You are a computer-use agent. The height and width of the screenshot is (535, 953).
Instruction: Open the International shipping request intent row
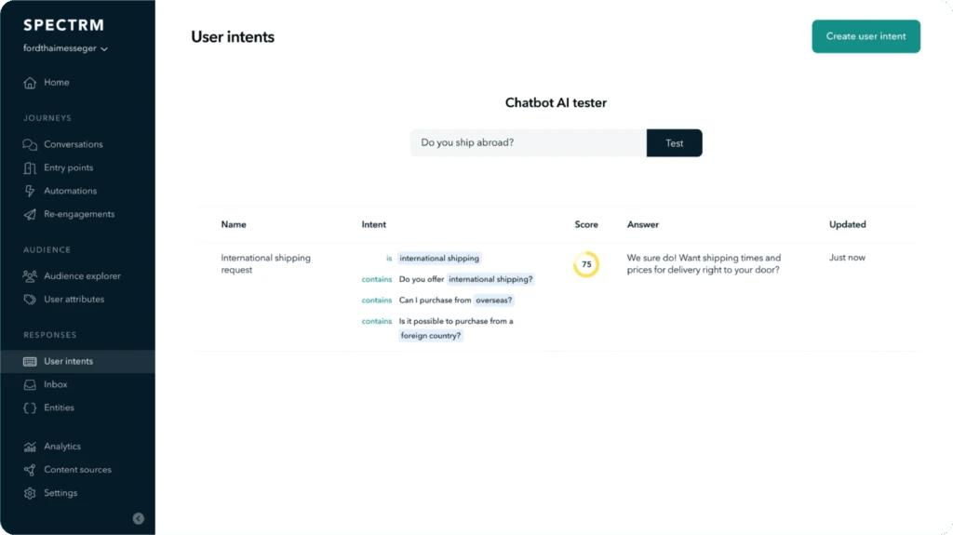tap(557, 297)
